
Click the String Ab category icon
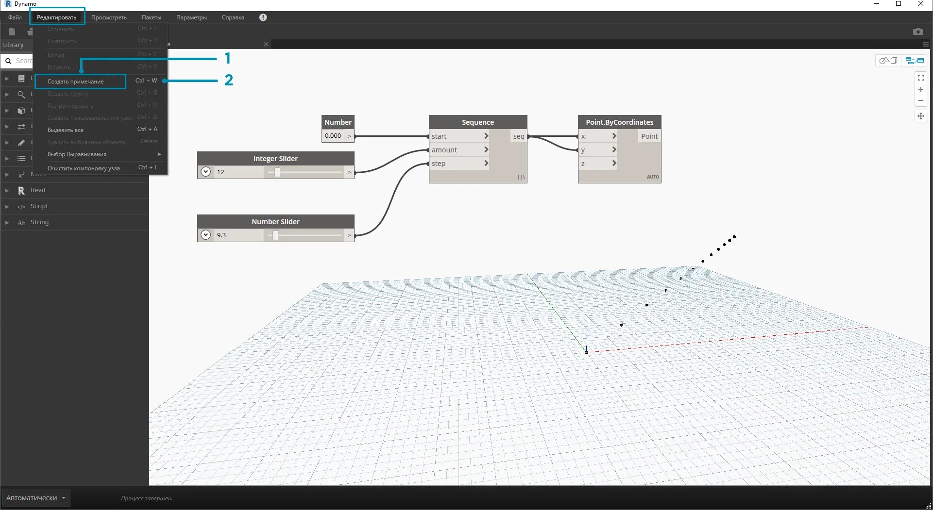(x=21, y=223)
